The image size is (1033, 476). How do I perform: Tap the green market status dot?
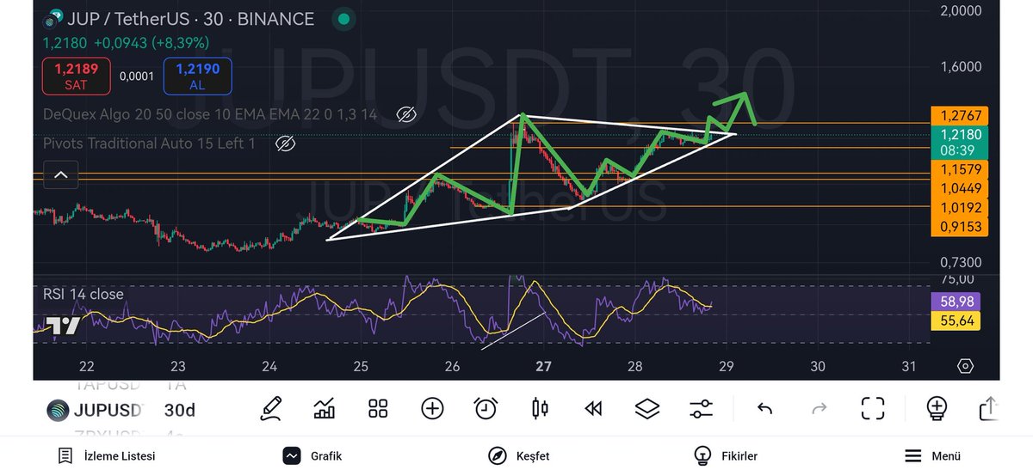[x=343, y=18]
